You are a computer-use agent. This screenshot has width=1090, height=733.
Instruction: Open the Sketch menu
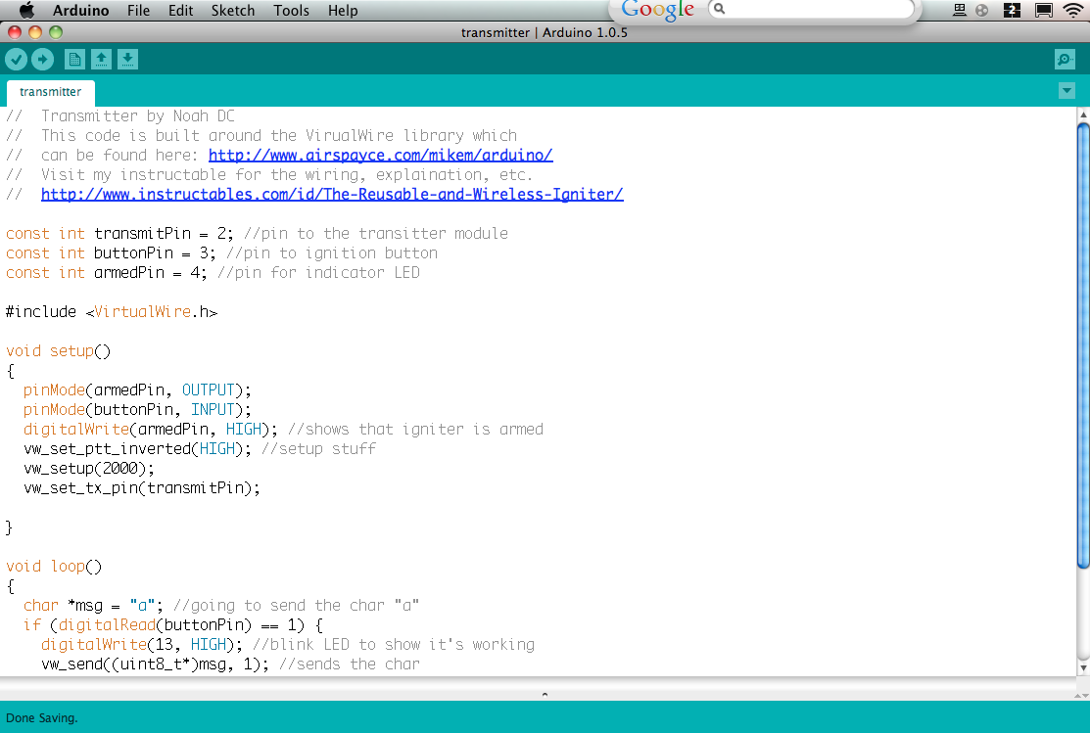(233, 10)
